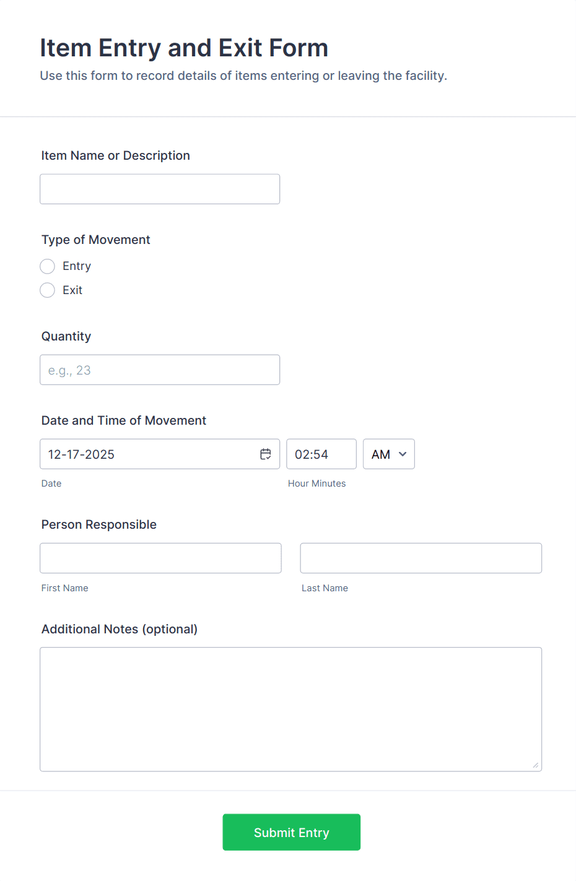Click the Person Responsible label
The image size is (576, 881).
pos(99,524)
